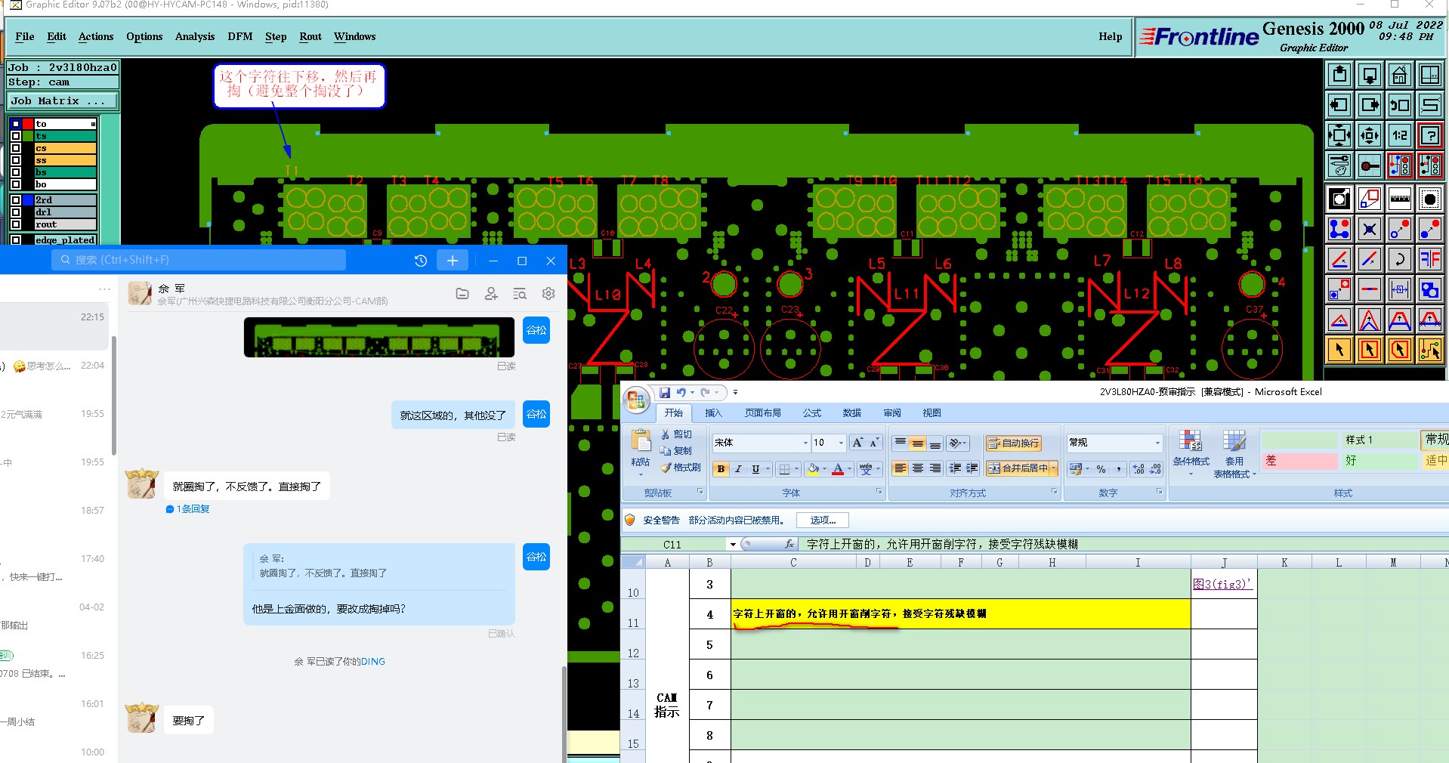Expand the Name Box dropdown next to C11
Screen dimensions: 1449x763
pyautogui.click(x=732, y=545)
